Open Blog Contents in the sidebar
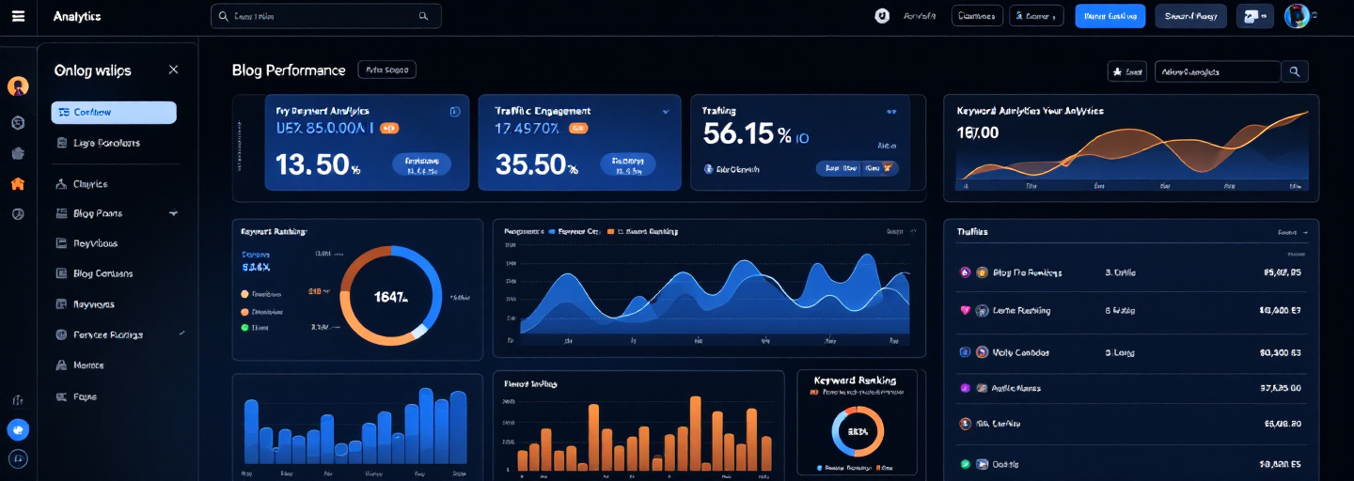Screen dimensions: 1354x481 coord(102,274)
